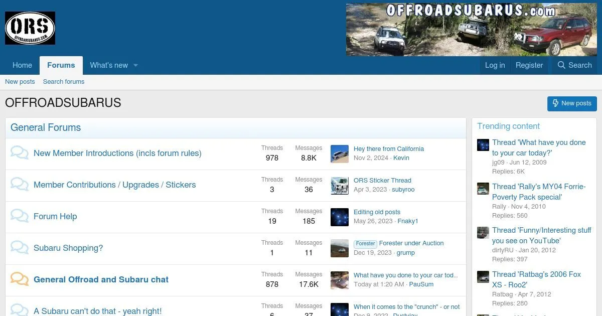Click the avatar beside Forester under Auction
The image size is (602, 316).
coord(340,249)
